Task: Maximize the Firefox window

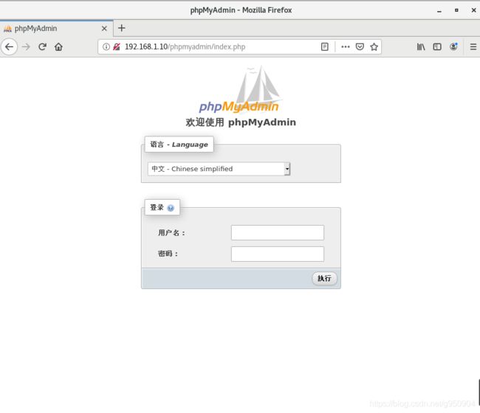Action: 456,10
